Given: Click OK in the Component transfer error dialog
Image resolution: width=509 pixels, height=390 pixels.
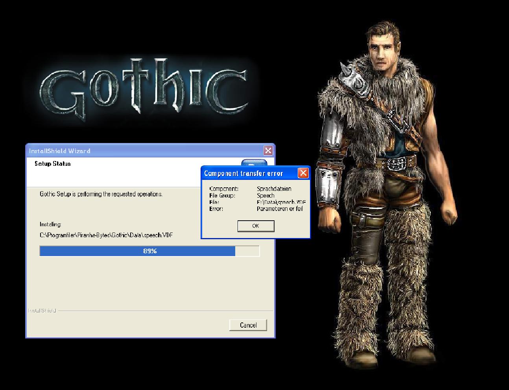Looking at the screenshot, I should point(256,226).
